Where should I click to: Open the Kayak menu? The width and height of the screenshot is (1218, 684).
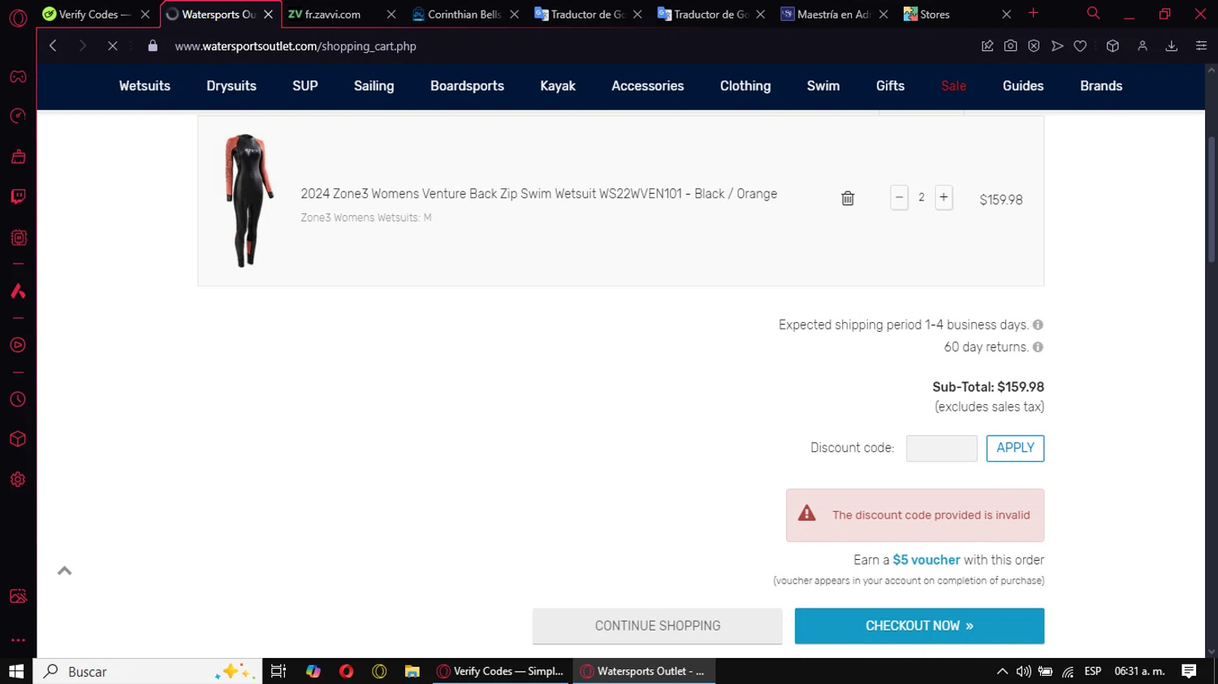(x=558, y=86)
